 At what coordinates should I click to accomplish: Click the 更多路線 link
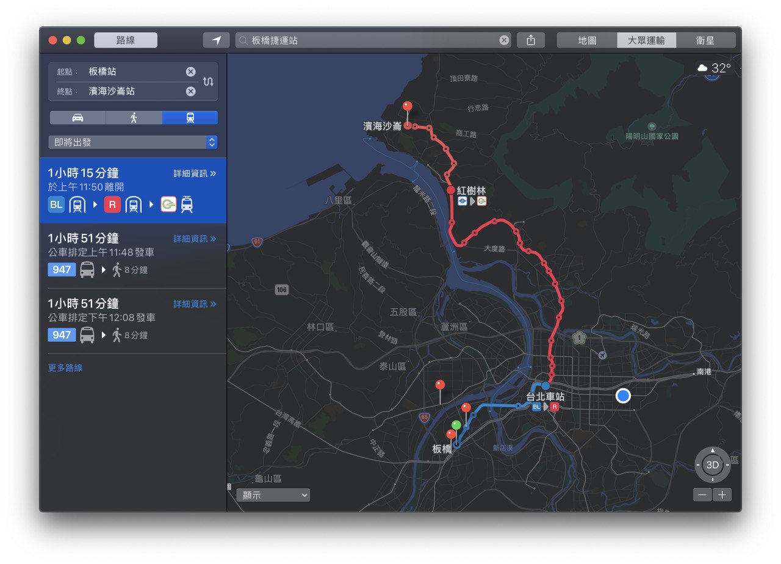coord(65,368)
